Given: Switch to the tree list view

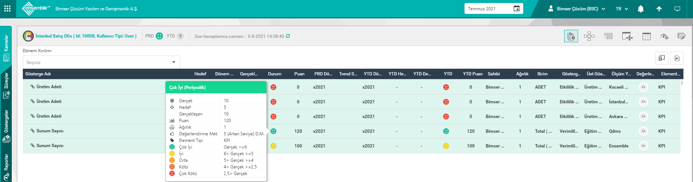Looking at the screenshot, I should pyautogui.click(x=608, y=36).
